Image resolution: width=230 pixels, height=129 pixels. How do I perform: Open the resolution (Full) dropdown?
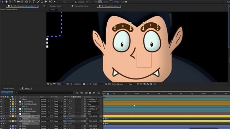(98, 84)
